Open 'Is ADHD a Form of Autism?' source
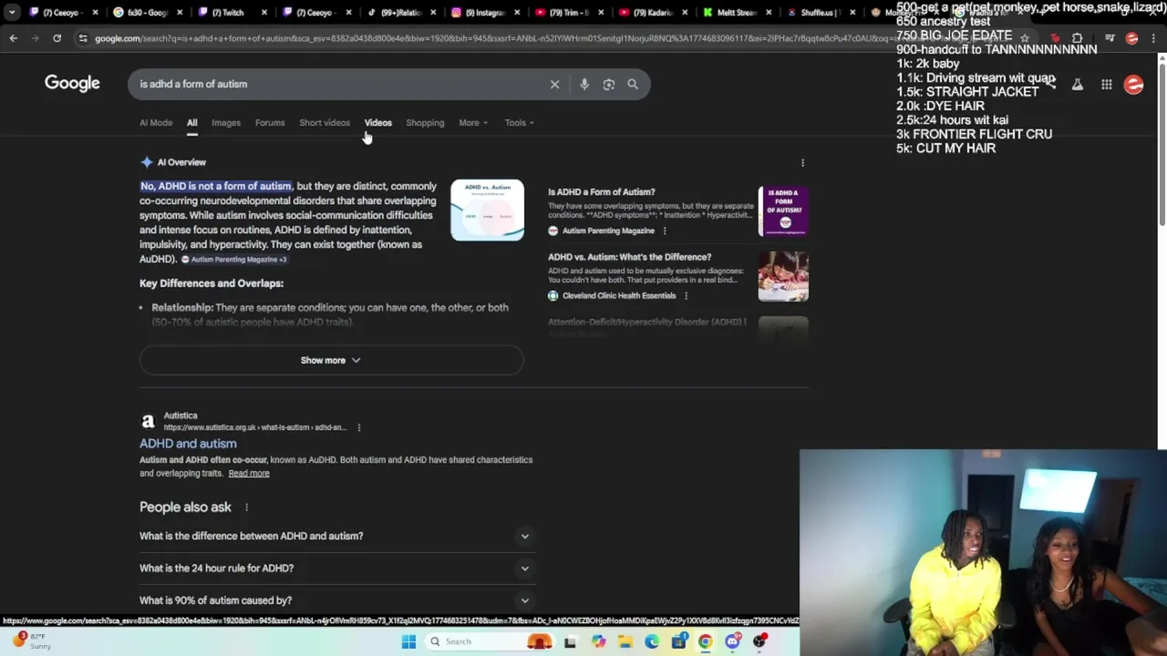 coord(602,192)
